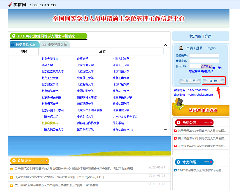Click the captcha image 'nWhA'
240x195 pixels.
click(207, 66)
